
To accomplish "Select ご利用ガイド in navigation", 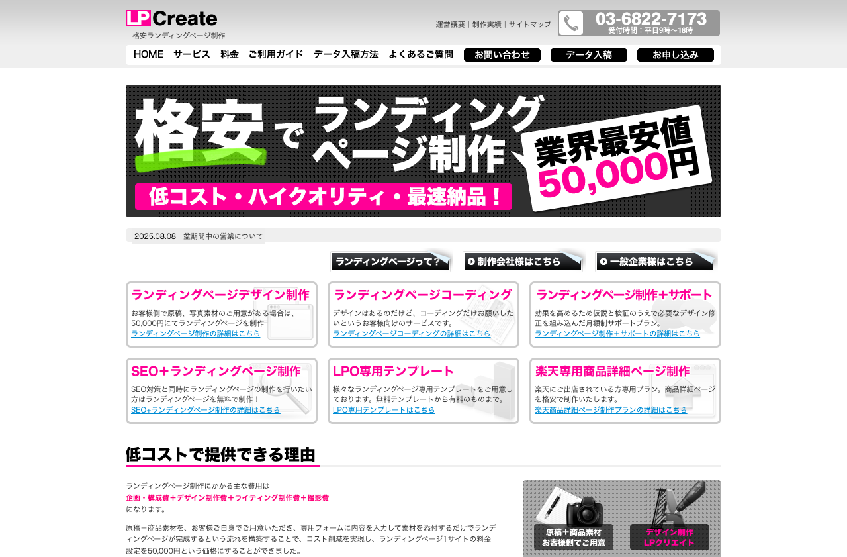I will (276, 54).
